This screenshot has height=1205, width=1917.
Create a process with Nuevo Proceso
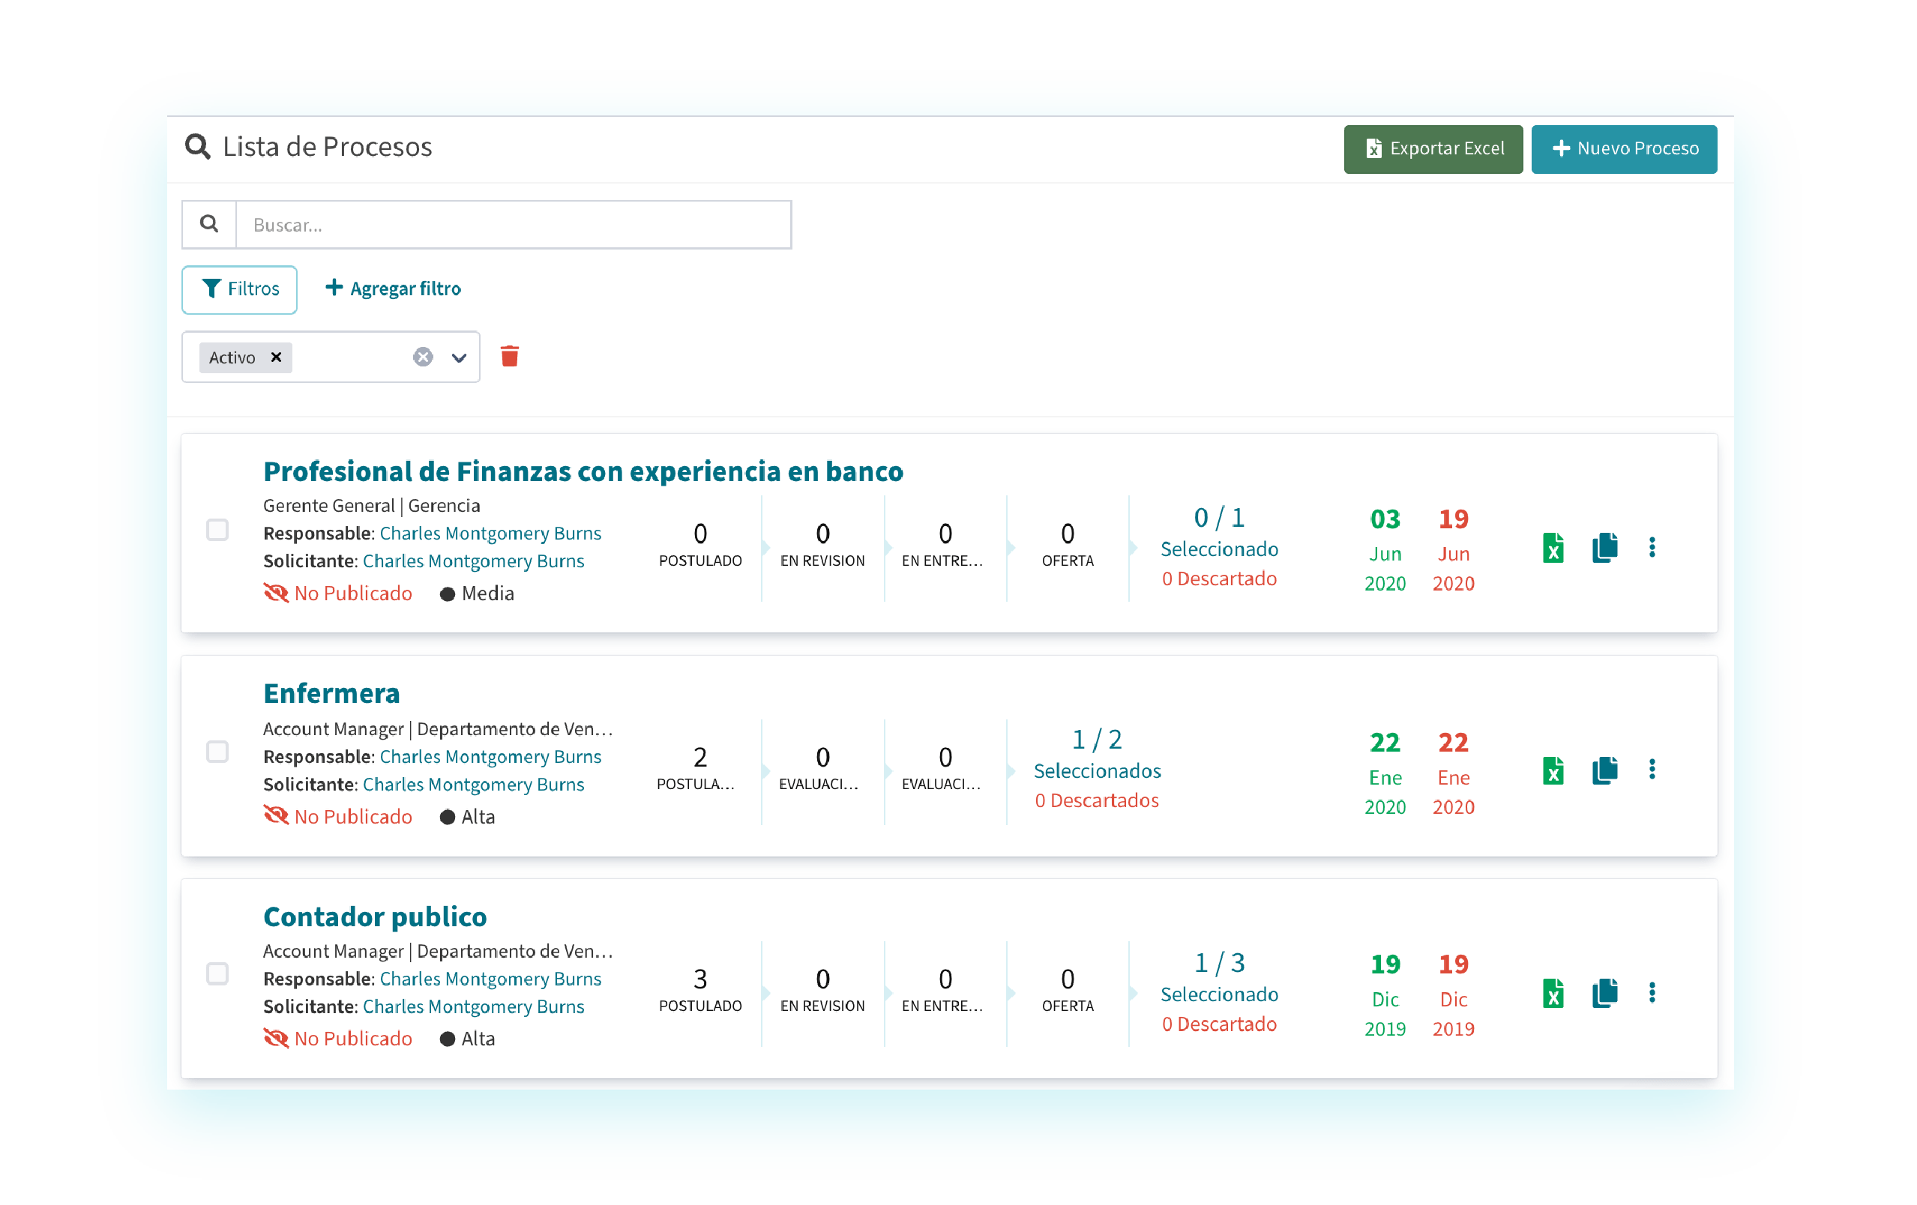1624,149
